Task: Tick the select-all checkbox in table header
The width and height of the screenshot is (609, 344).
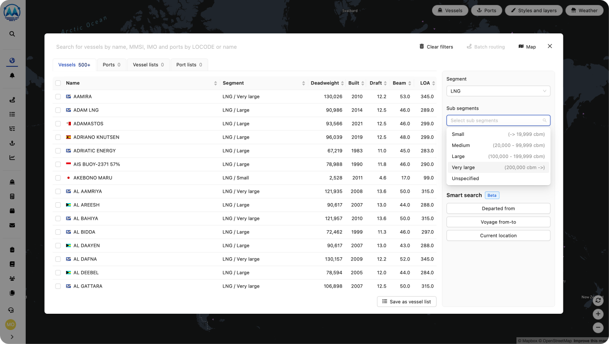Action: coord(58,83)
